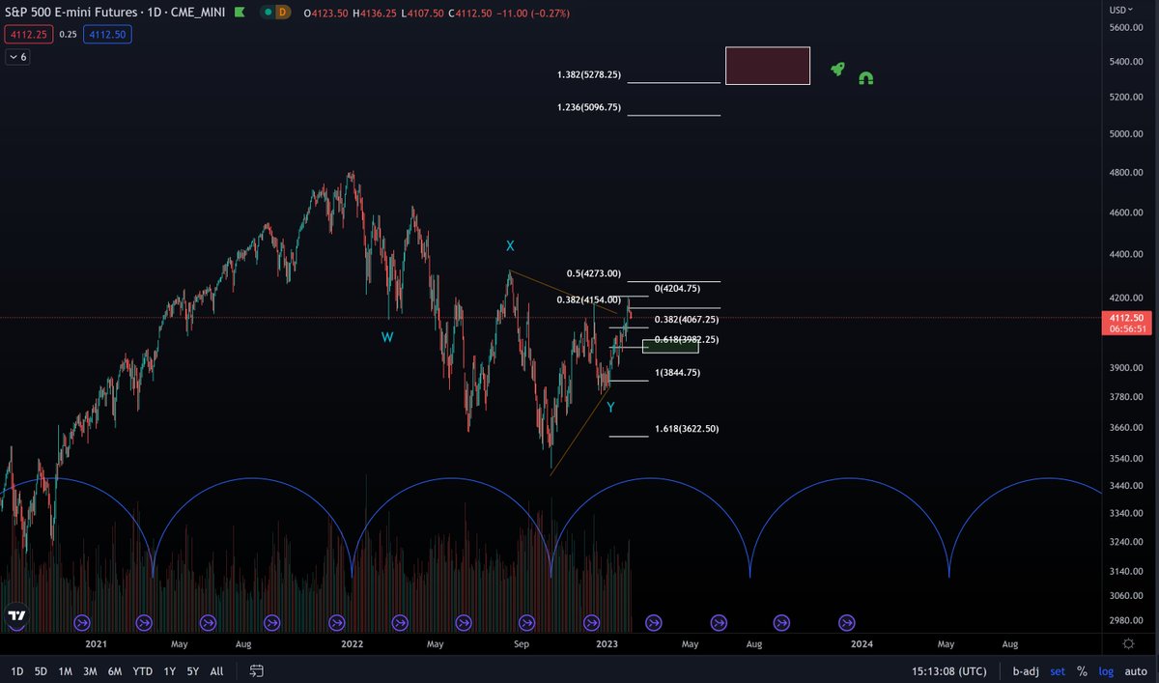1159x683 pixels.
Task: Click the 0.382(4154.00) Fibonacci label
Action: (589, 299)
